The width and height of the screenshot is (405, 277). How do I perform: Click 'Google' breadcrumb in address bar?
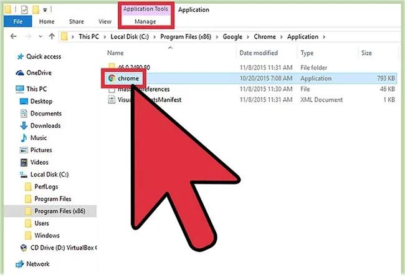click(232, 37)
